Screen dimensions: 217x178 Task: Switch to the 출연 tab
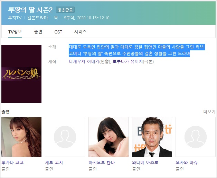(38, 32)
